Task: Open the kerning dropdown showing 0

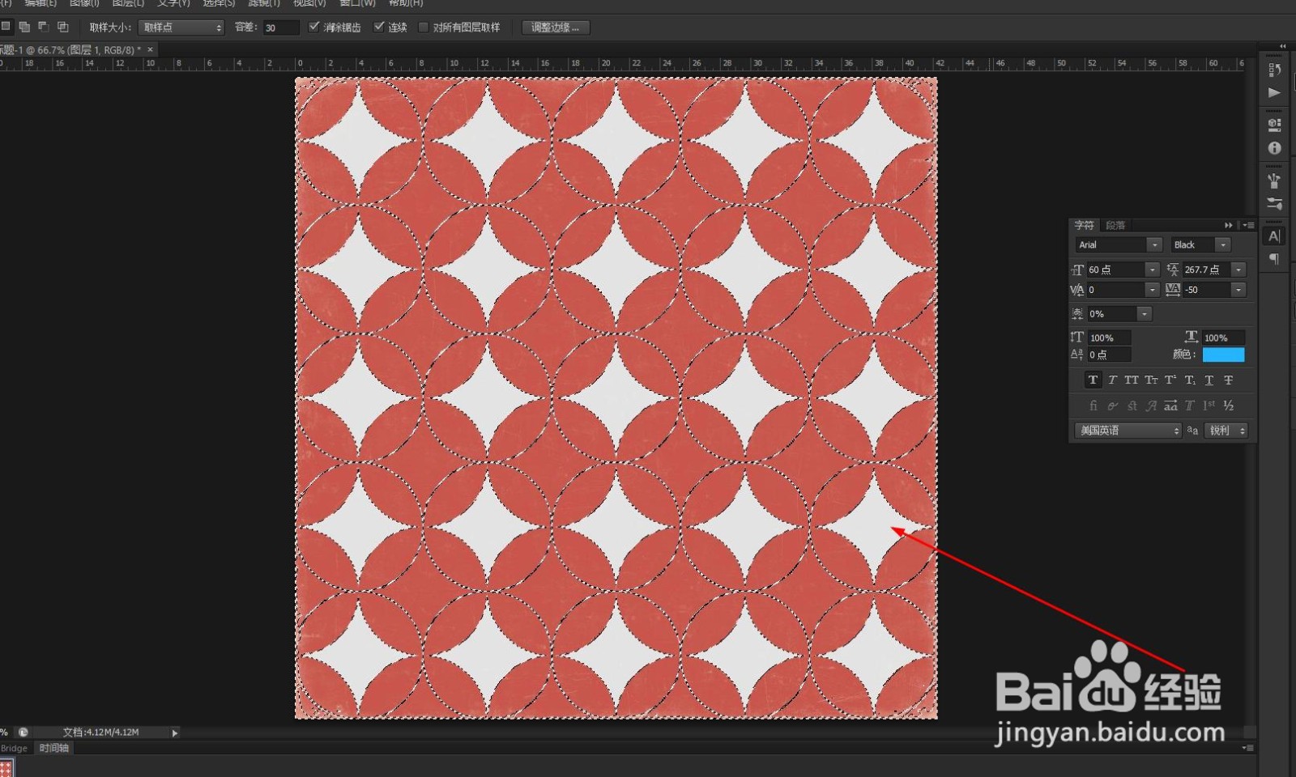Action: [1152, 290]
